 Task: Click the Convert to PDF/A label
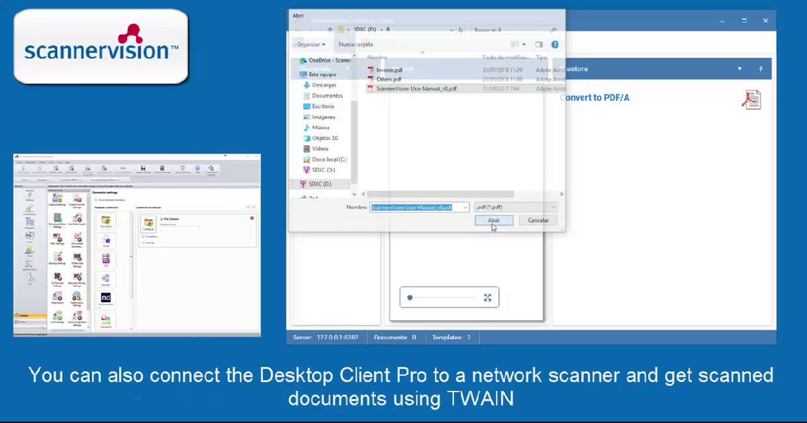tap(594, 97)
